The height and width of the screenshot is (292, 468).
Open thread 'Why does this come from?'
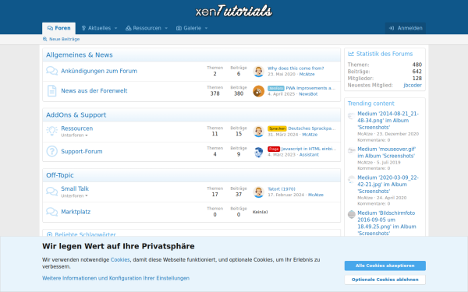click(x=296, y=69)
